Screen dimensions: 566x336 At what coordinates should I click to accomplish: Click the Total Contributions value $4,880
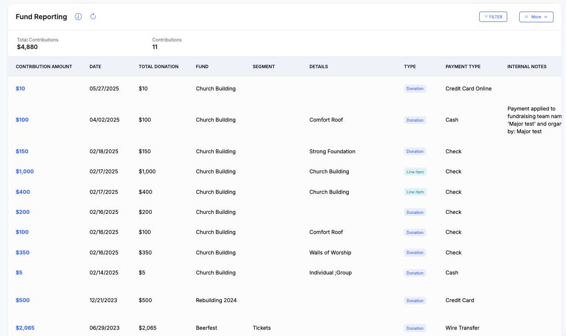27,47
